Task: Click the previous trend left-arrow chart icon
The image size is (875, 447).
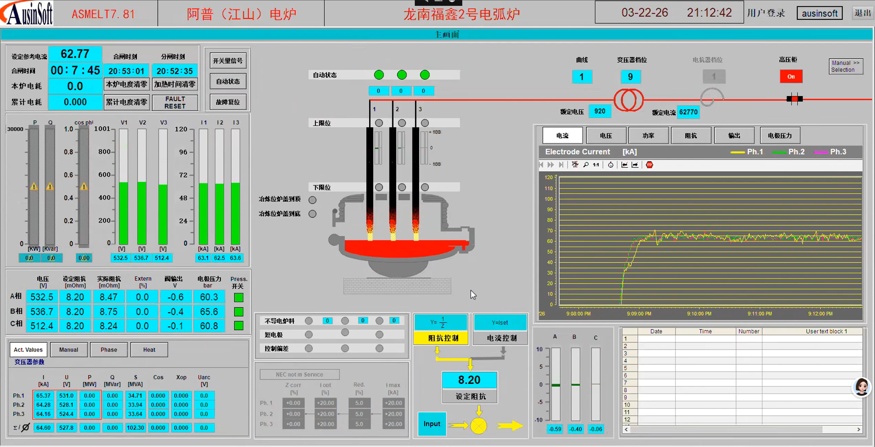Action: click(625, 165)
